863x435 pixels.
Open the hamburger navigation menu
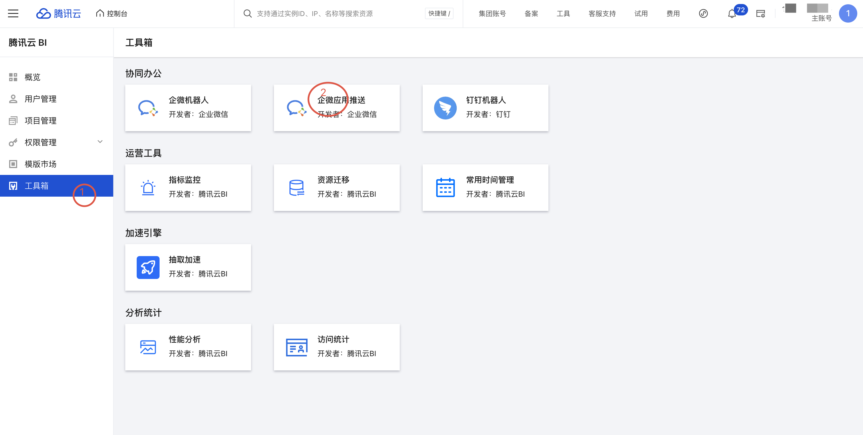pyautogui.click(x=13, y=13)
